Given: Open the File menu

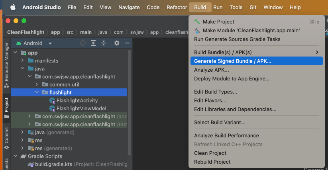Looking at the screenshot, I should pyautogui.click(x=72, y=7).
